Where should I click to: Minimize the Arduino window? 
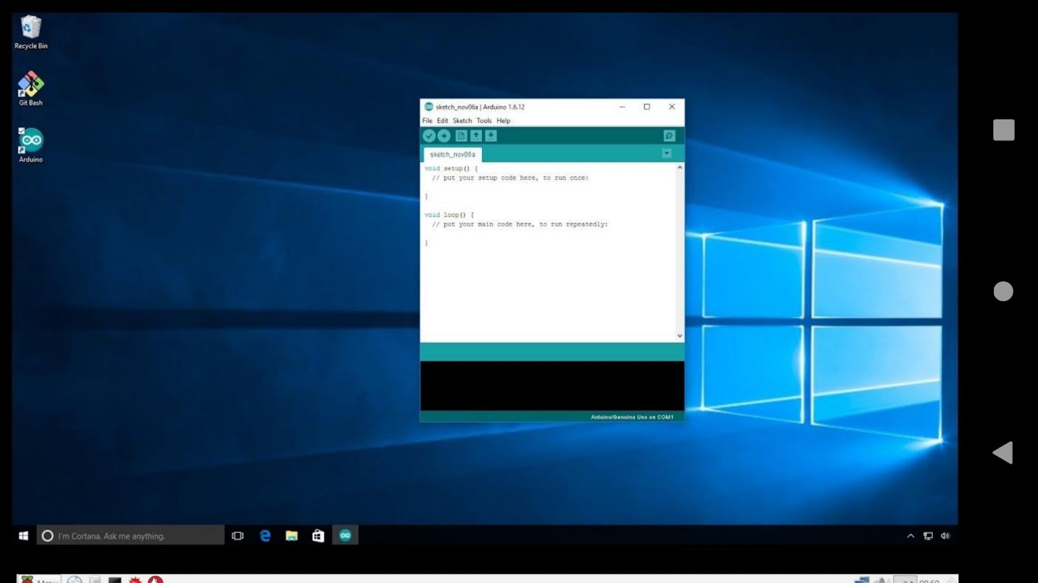(622, 107)
